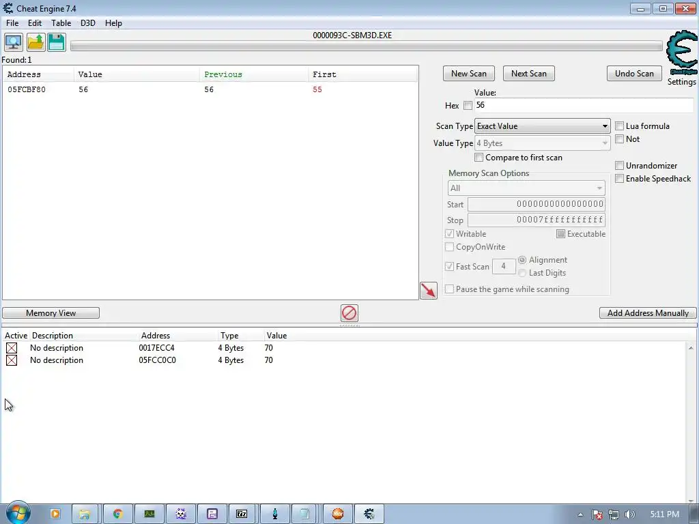Image resolution: width=699 pixels, height=524 pixels.
Task: Open Memory View
Action: tap(51, 312)
